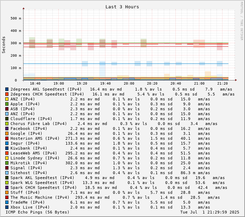Click the Spark CHCH Speedtest legend swatch
The height and width of the screenshot is (217, 245).
(7, 188)
